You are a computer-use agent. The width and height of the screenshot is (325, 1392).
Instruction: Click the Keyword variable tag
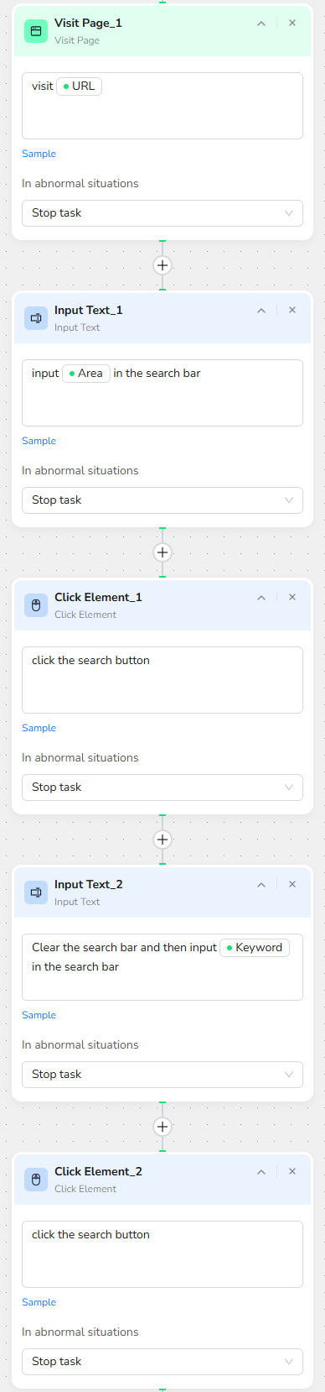[x=255, y=948]
